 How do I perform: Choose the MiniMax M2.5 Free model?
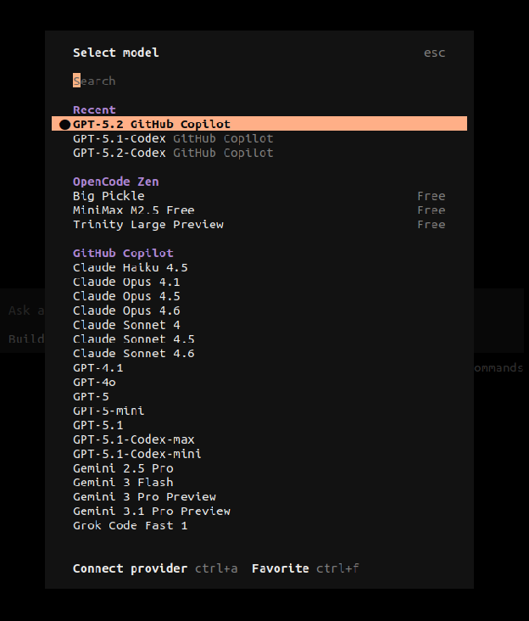point(133,210)
